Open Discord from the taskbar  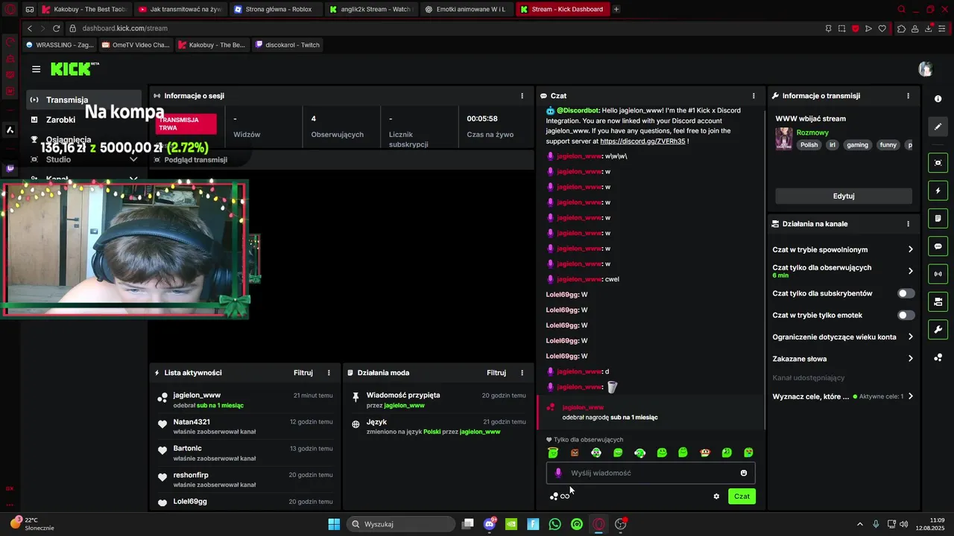click(x=490, y=524)
